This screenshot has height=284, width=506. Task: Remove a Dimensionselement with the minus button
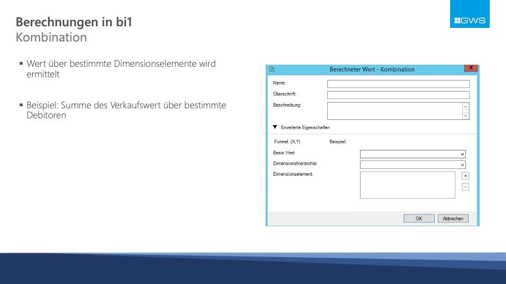pos(465,187)
